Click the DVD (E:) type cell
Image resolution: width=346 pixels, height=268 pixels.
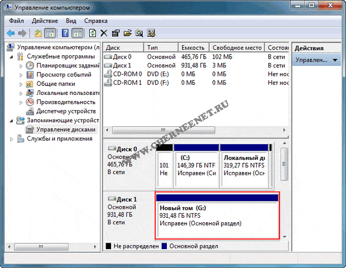point(158,74)
